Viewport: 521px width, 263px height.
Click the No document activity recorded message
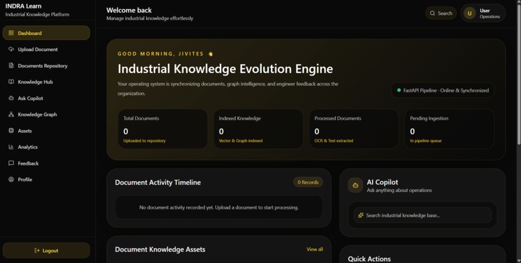pyautogui.click(x=219, y=207)
